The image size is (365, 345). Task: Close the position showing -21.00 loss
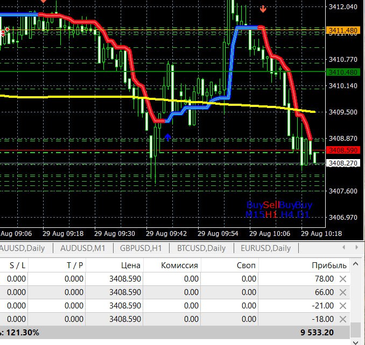coord(342,306)
